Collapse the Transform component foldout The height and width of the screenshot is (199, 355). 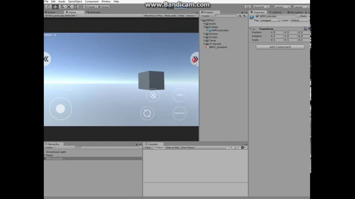pos(251,29)
